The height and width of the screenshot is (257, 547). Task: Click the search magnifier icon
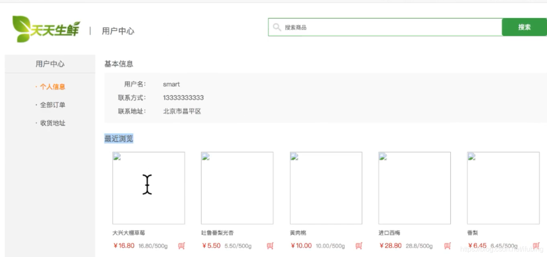tap(277, 27)
